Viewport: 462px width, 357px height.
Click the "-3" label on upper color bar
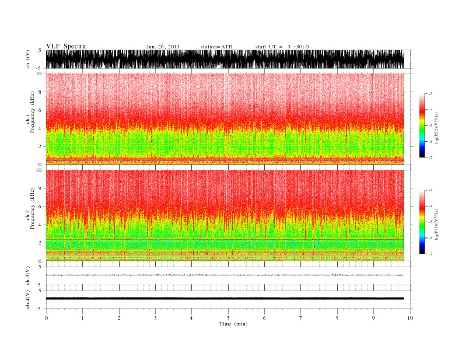coord(430,94)
